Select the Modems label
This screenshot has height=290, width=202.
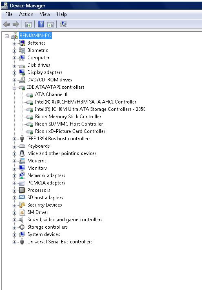(37, 161)
